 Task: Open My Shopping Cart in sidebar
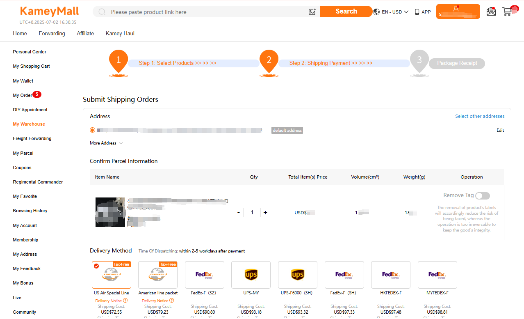[31, 66]
